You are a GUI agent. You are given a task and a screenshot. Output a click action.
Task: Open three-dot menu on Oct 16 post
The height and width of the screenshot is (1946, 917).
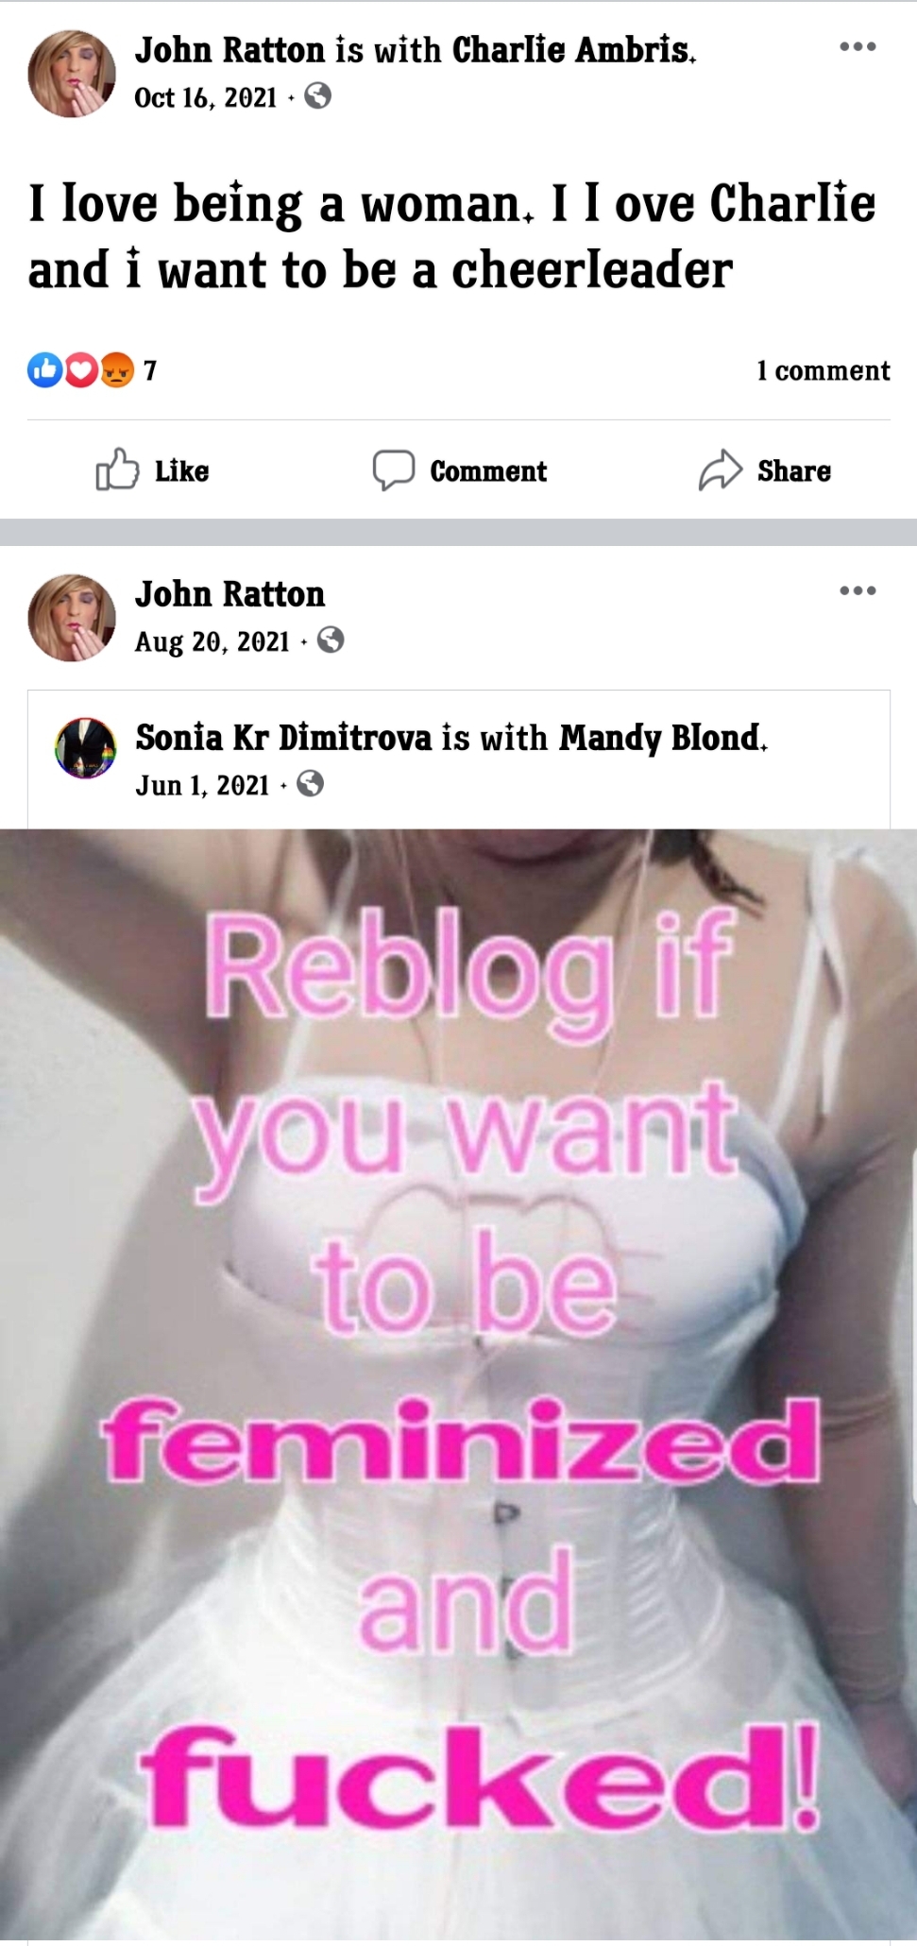(x=858, y=46)
